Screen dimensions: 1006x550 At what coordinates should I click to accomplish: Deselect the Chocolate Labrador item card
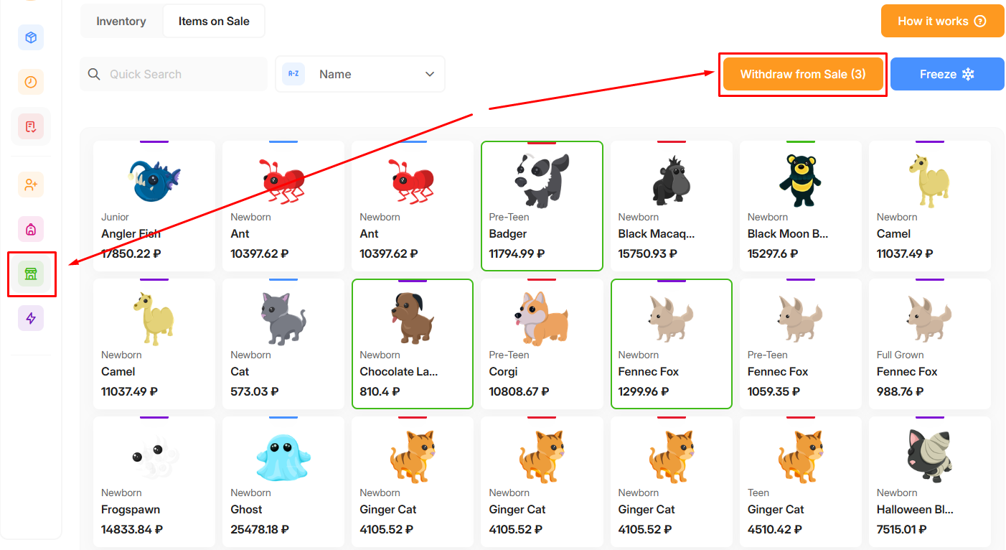413,344
